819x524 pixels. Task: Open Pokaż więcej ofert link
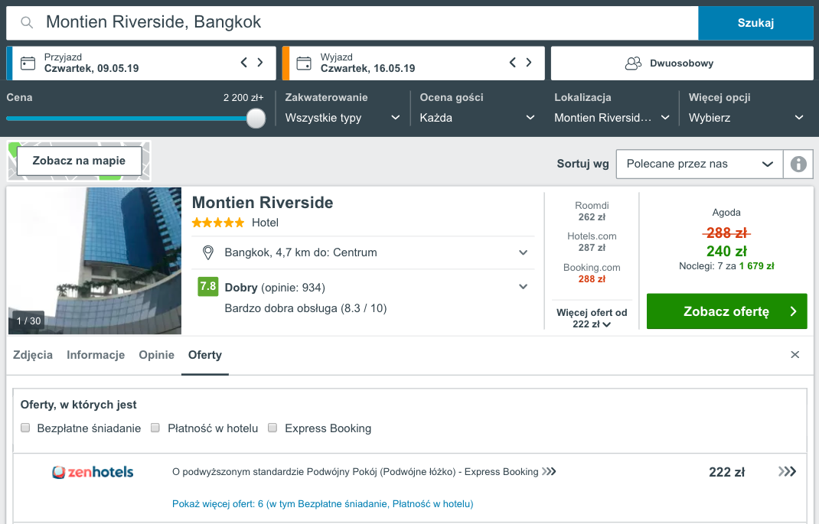323,503
